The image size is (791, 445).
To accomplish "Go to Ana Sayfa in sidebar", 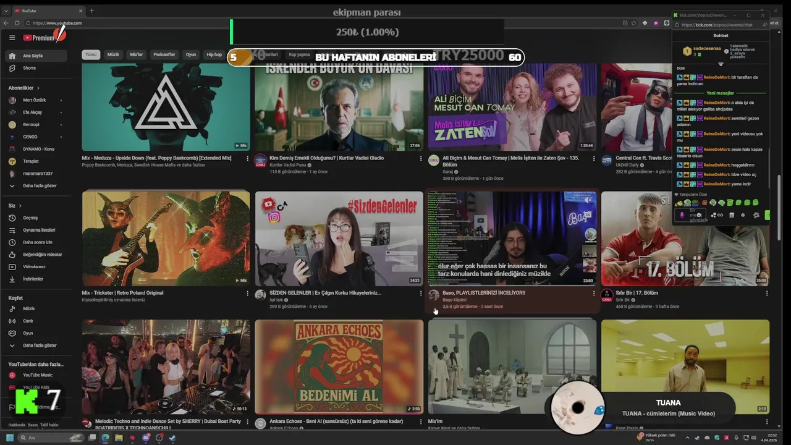I will 36,56.
